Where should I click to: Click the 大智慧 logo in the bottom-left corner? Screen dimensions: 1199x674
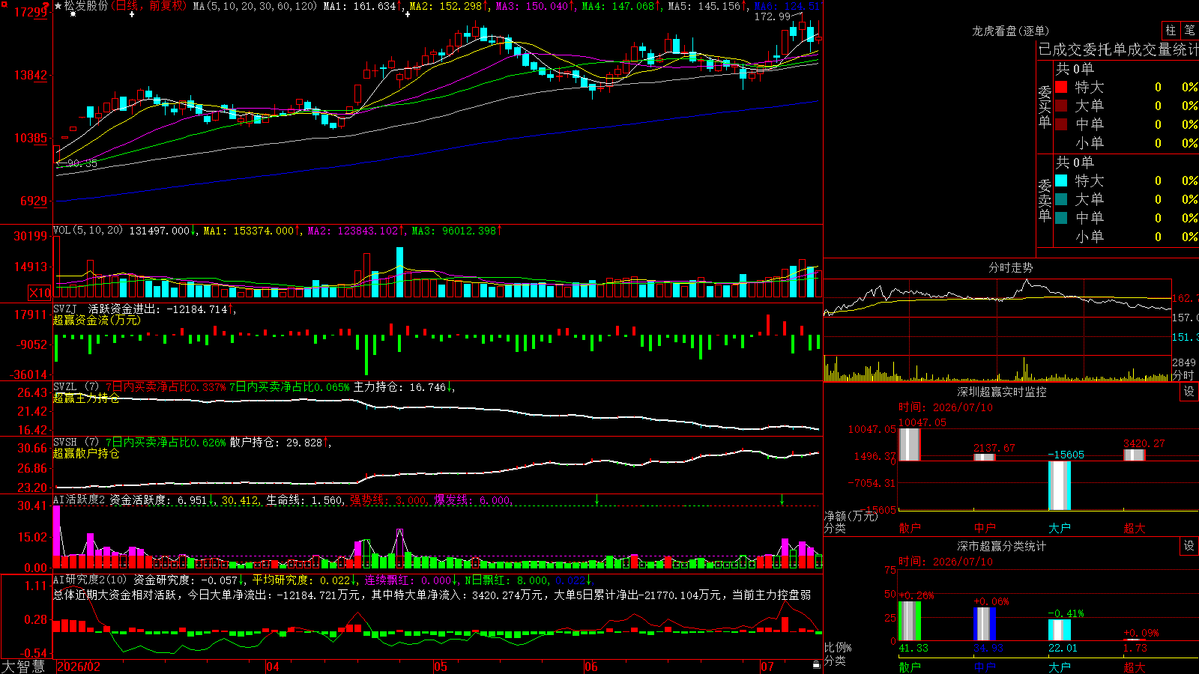pyautogui.click(x=23, y=667)
